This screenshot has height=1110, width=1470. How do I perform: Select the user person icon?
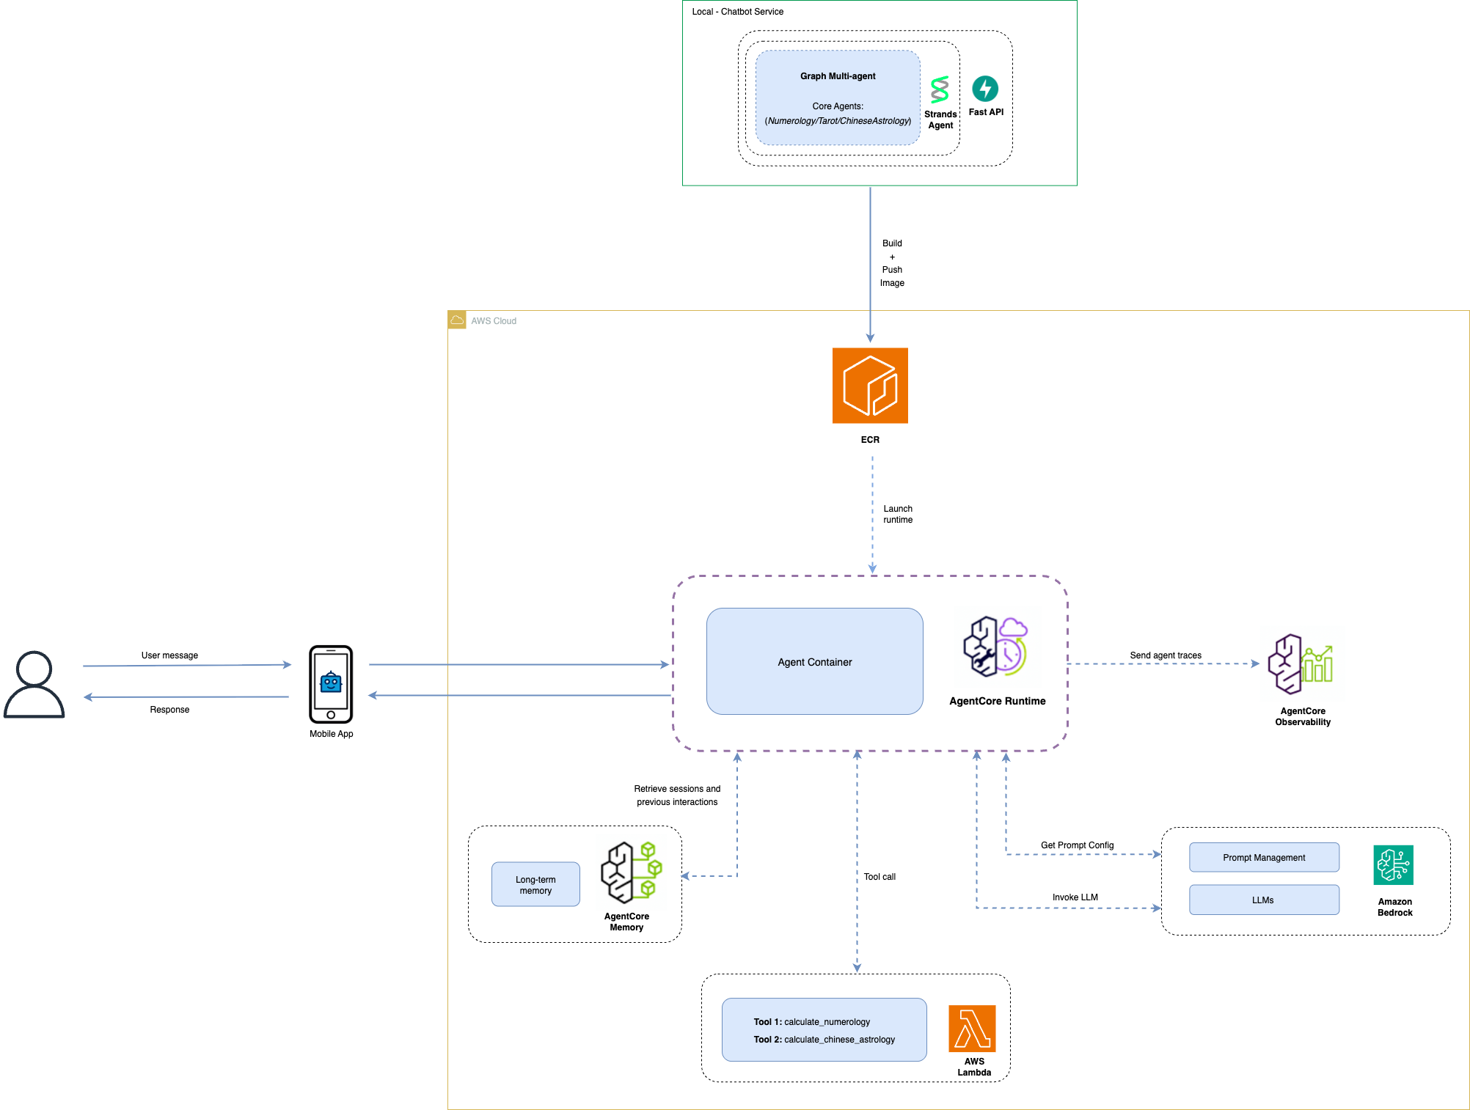click(34, 685)
